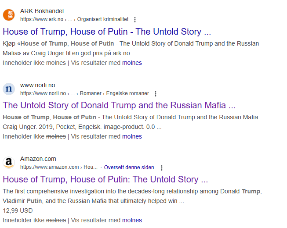Click the orange ARK Bokhandel favicon

click(x=9, y=15)
